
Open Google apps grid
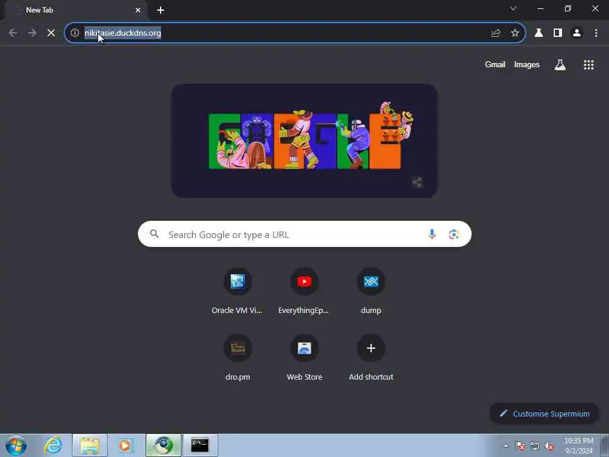click(588, 65)
